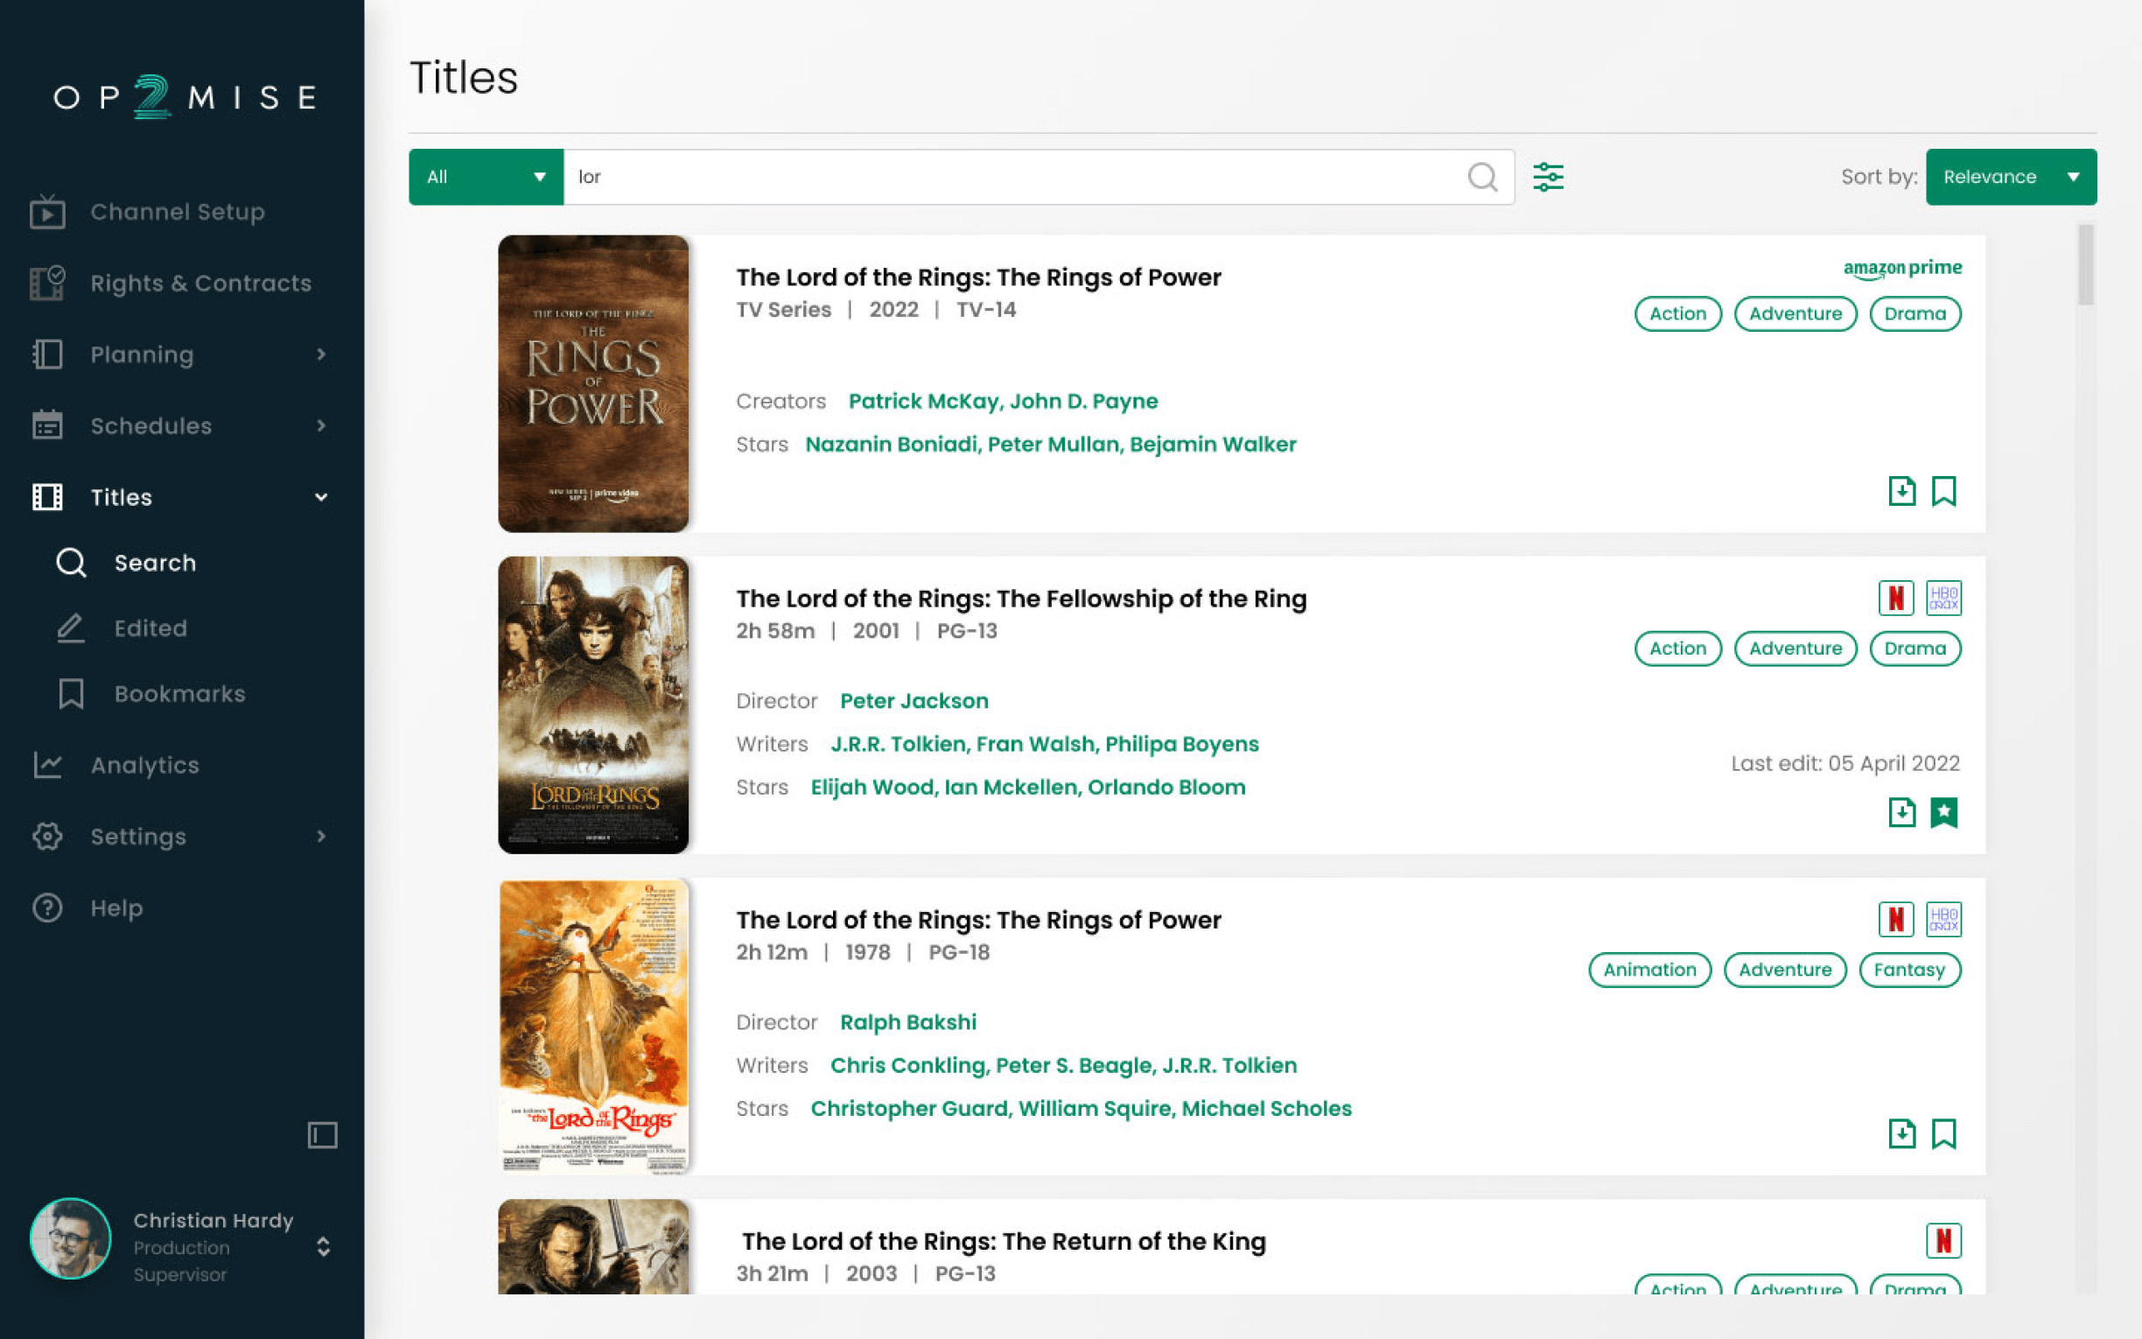Collapse sidebar using the panel icon

coord(322,1134)
